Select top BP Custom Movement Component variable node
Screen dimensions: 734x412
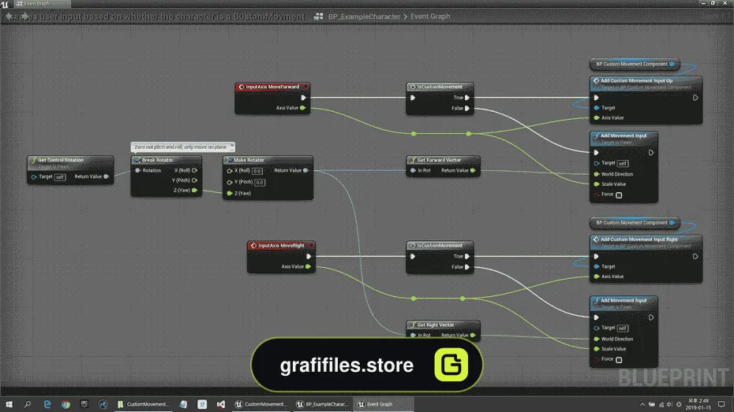(635, 64)
